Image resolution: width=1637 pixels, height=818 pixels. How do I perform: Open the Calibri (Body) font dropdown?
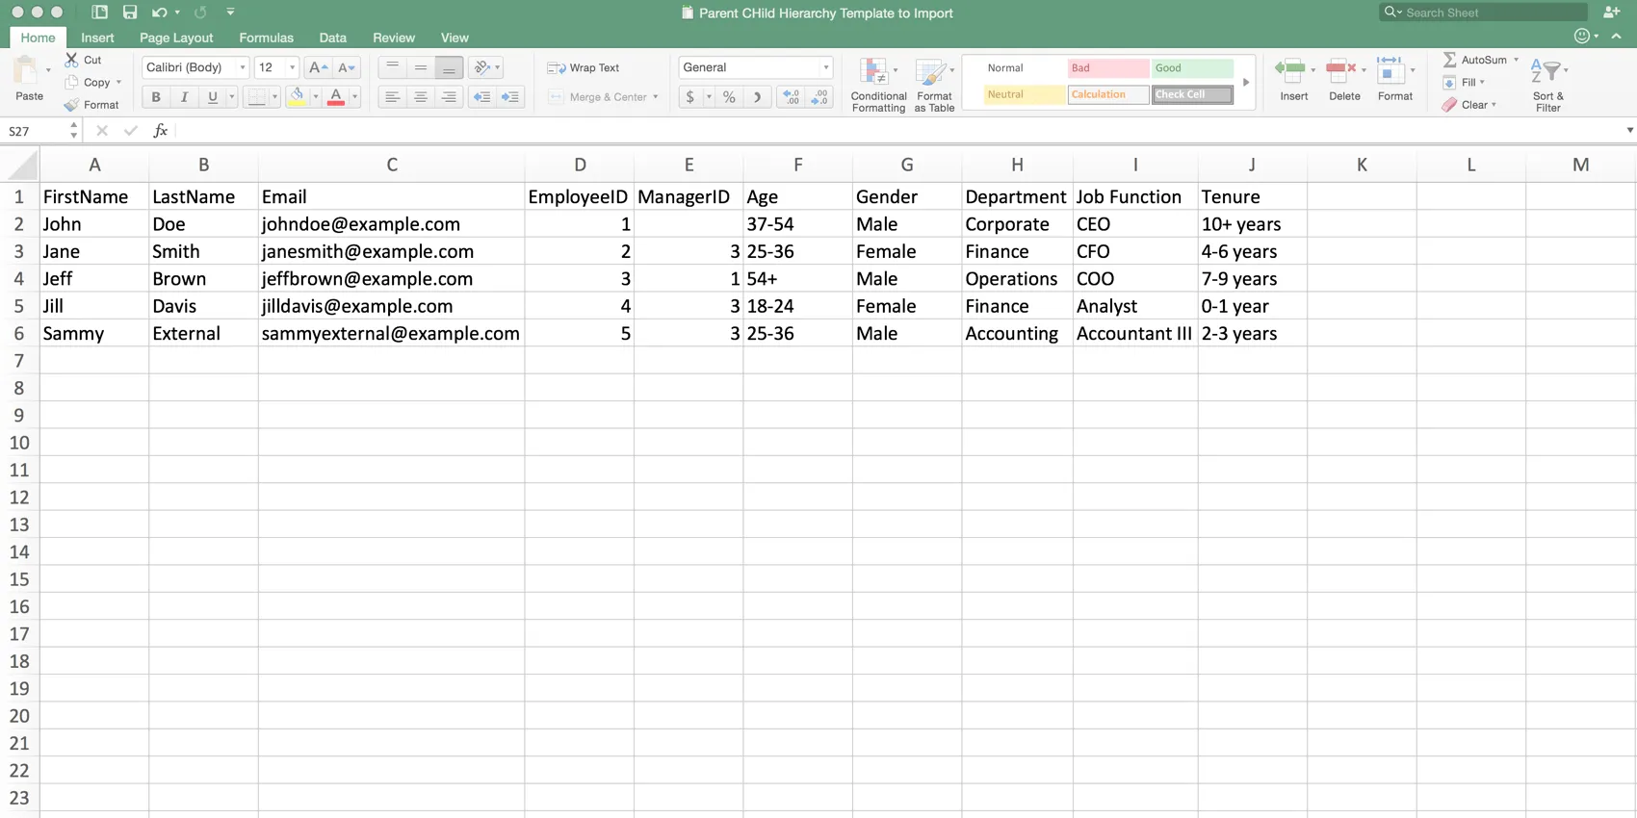coord(242,67)
